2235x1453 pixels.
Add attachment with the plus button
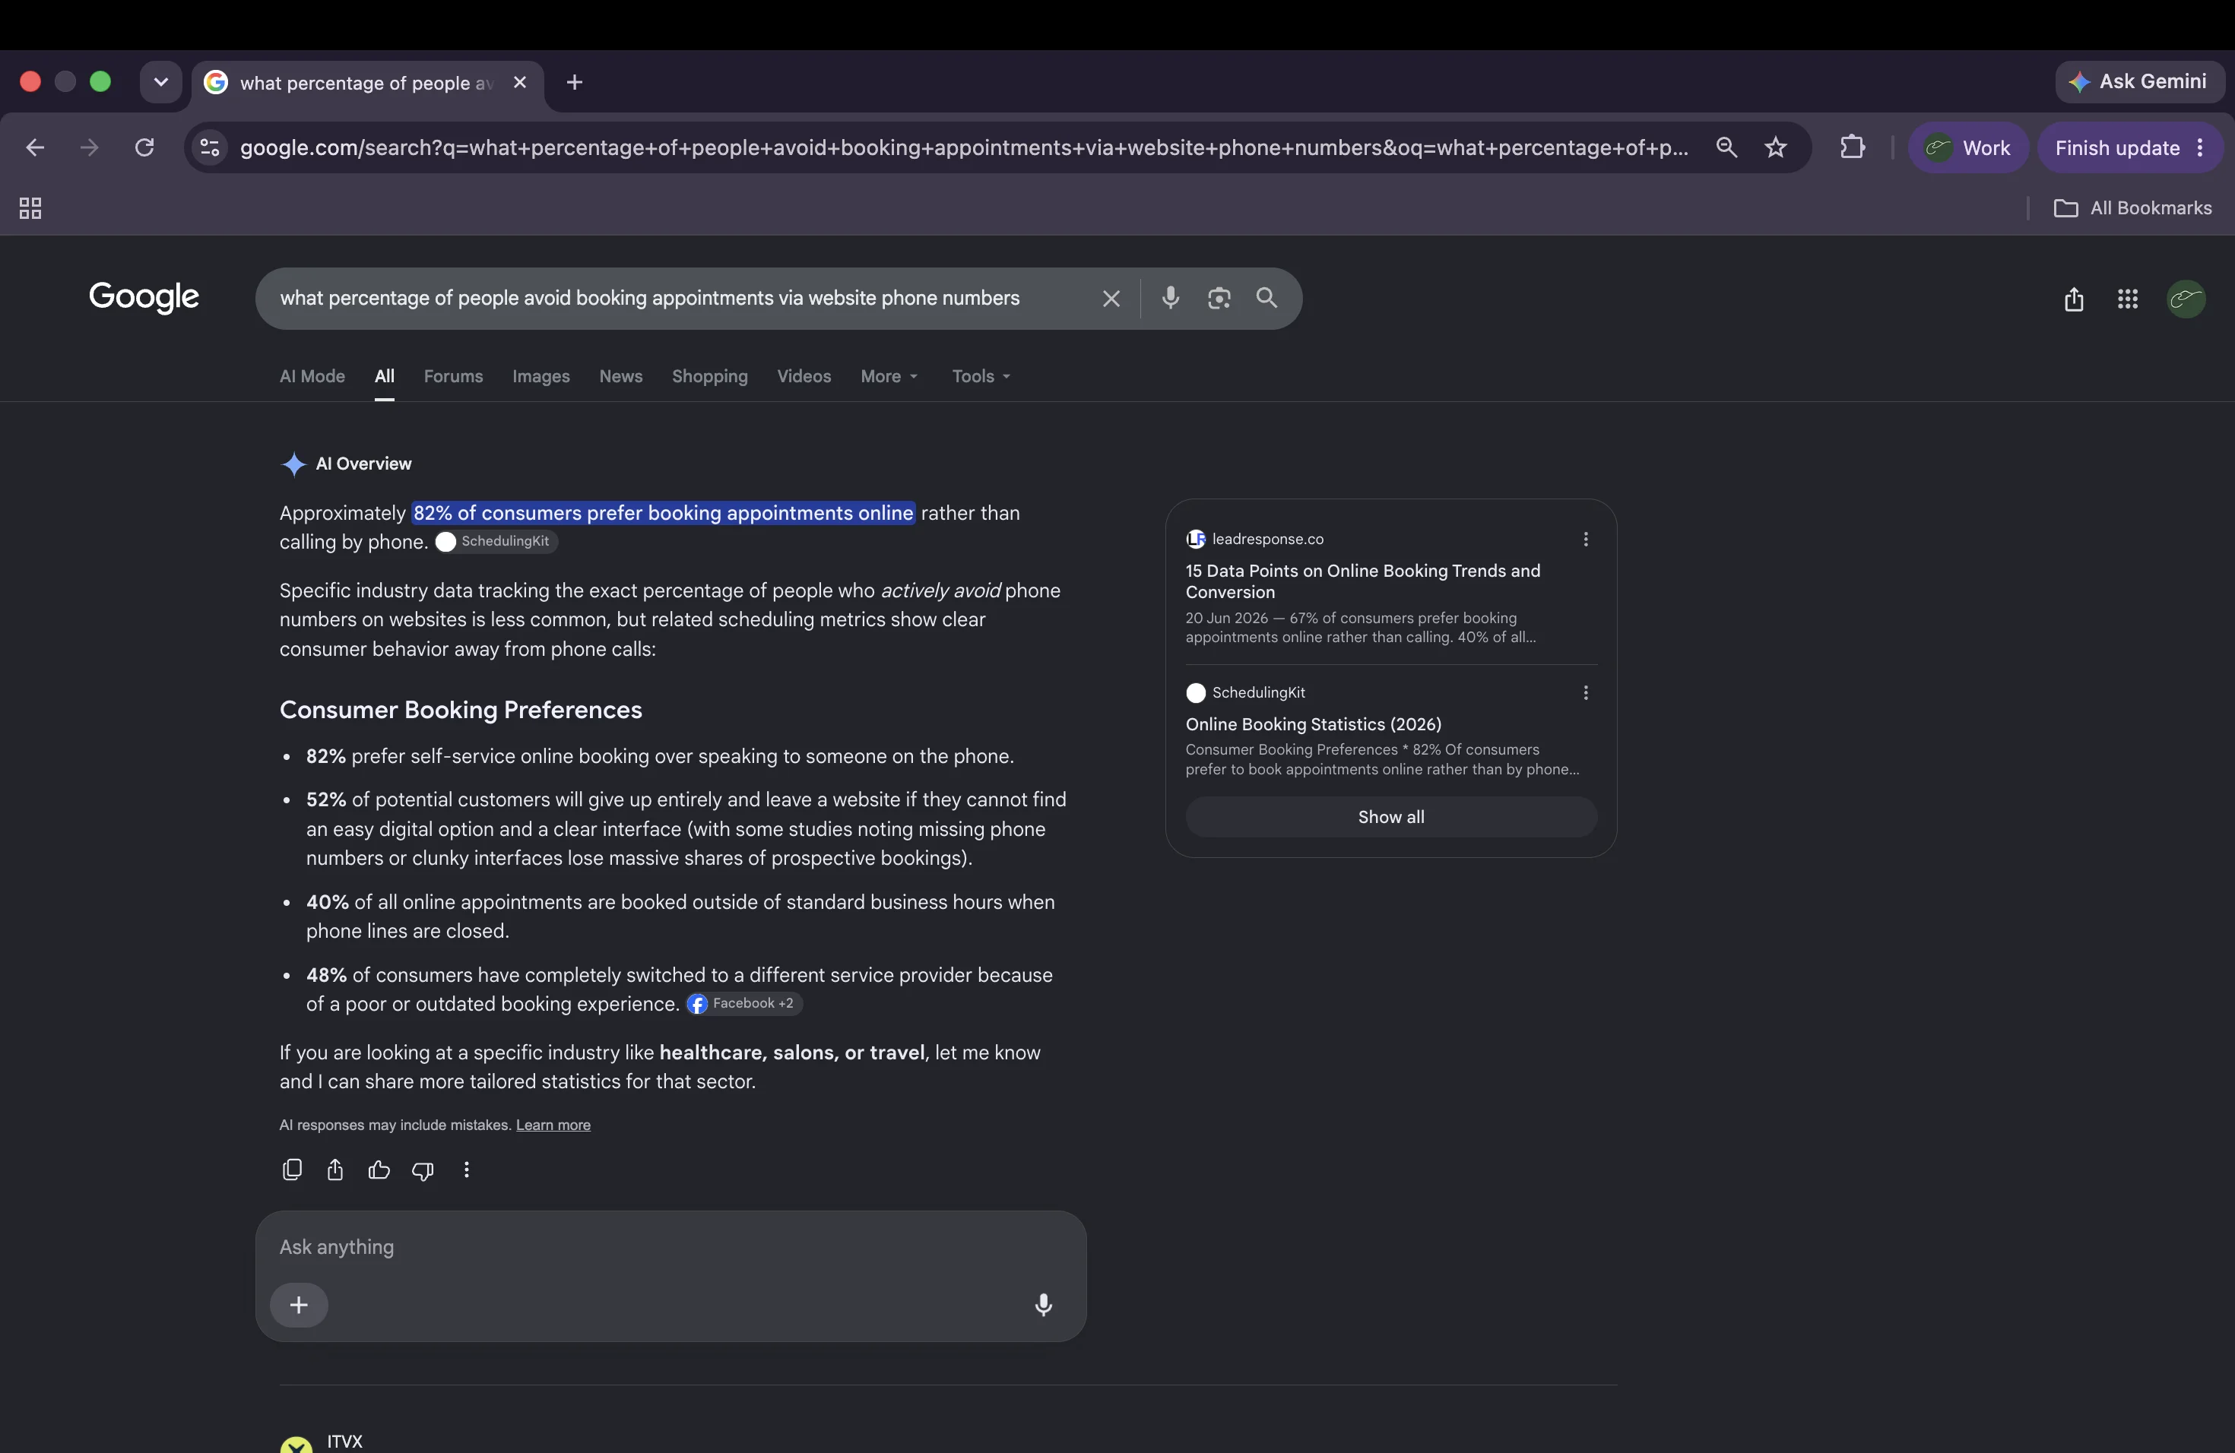[299, 1305]
